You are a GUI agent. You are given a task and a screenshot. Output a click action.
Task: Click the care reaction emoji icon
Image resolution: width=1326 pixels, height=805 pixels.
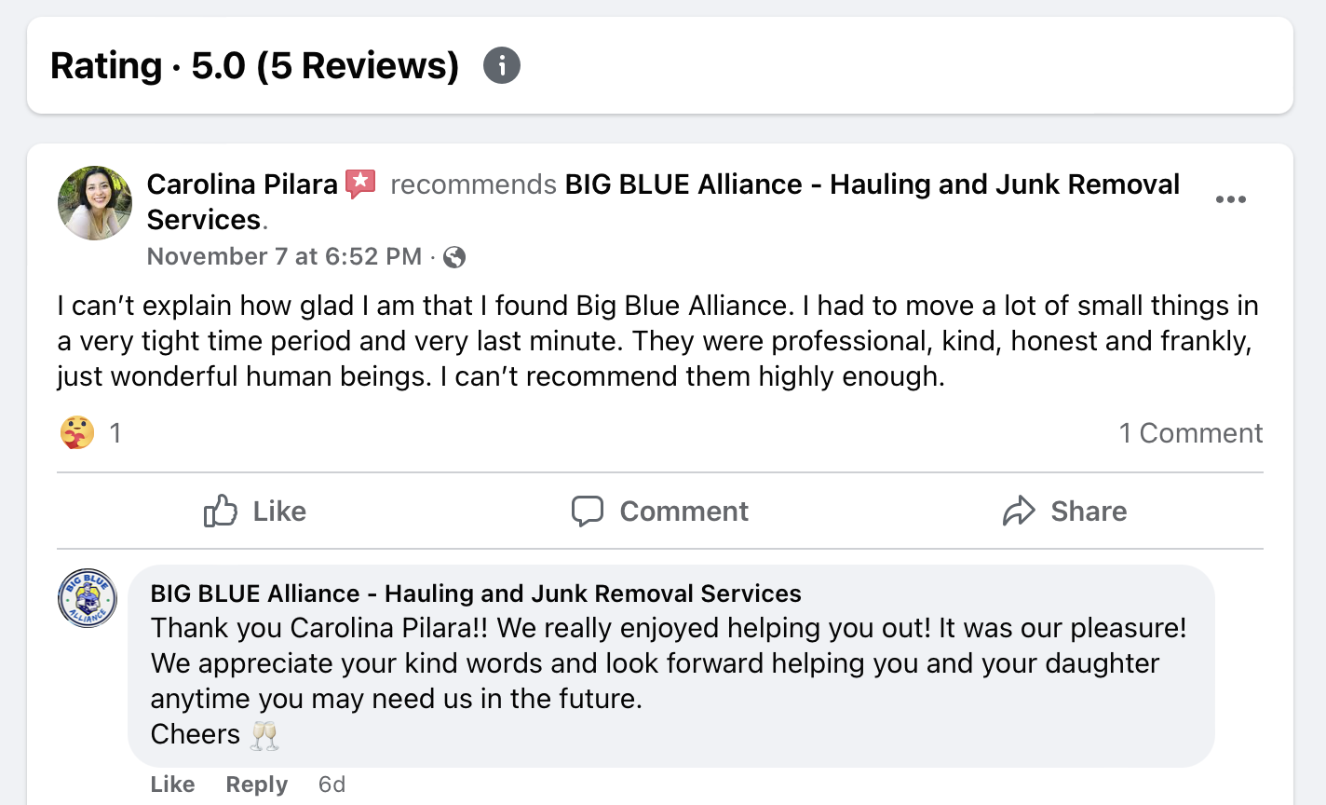(77, 432)
